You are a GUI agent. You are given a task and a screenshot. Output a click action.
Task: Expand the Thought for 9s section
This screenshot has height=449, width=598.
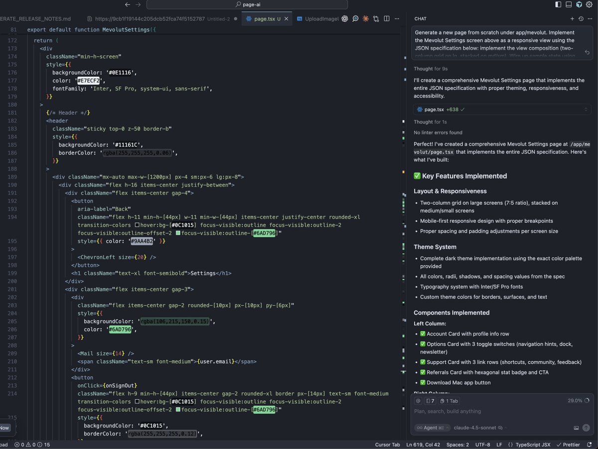tap(431, 69)
